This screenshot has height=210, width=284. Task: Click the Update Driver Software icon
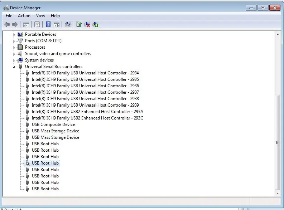point(79,24)
